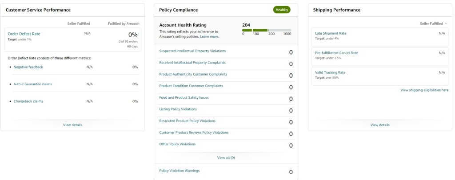Click the 0 count for Food and Product Safety Issues
This screenshot has width=455, height=180.
tap(291, 99)
